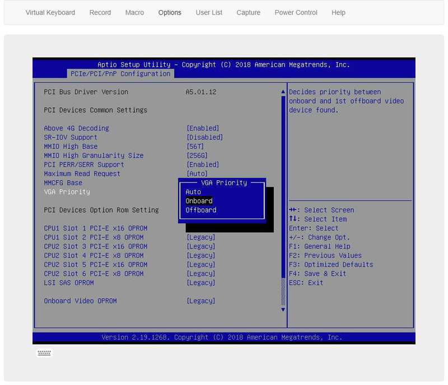Image resolution: width=448 pixels, height=385 pixels.
Task: Click the virtual keyboard icon below the console
Action: [44, 353]
